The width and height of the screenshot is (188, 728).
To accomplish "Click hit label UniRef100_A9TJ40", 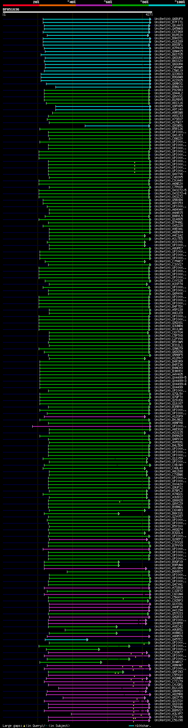I will tap(169, 109).
